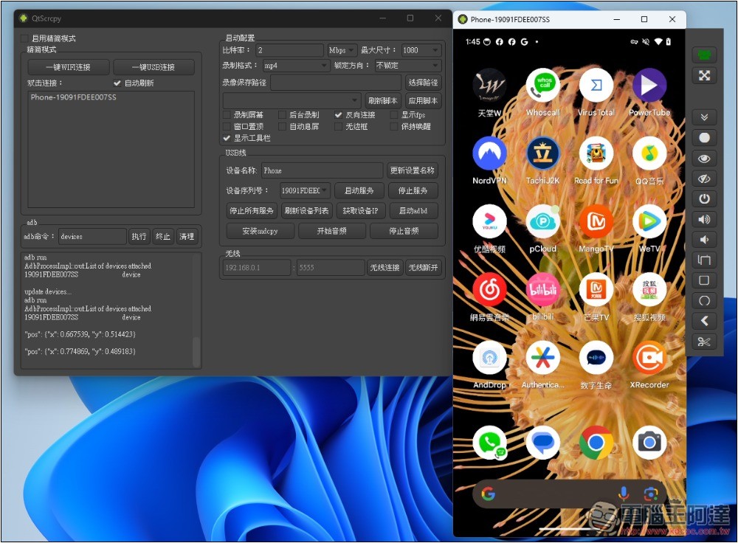Click the 无线连接 button

point(385,267)
